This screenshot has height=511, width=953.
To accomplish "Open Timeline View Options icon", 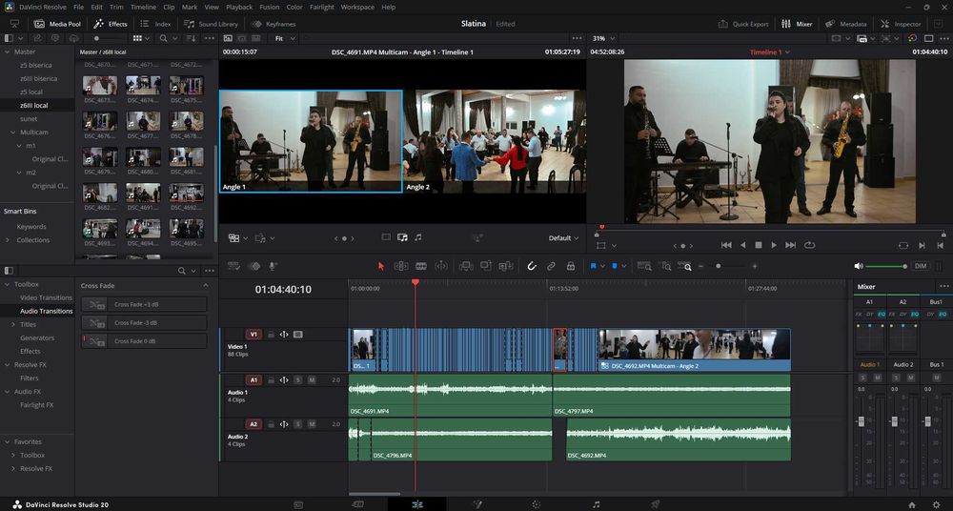I will 233,266.
